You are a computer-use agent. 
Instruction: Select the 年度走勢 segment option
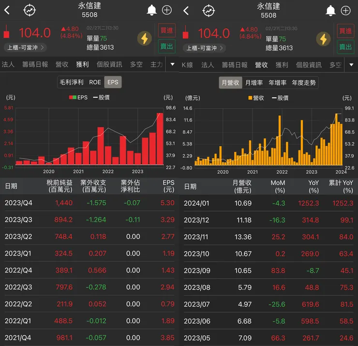304,82
